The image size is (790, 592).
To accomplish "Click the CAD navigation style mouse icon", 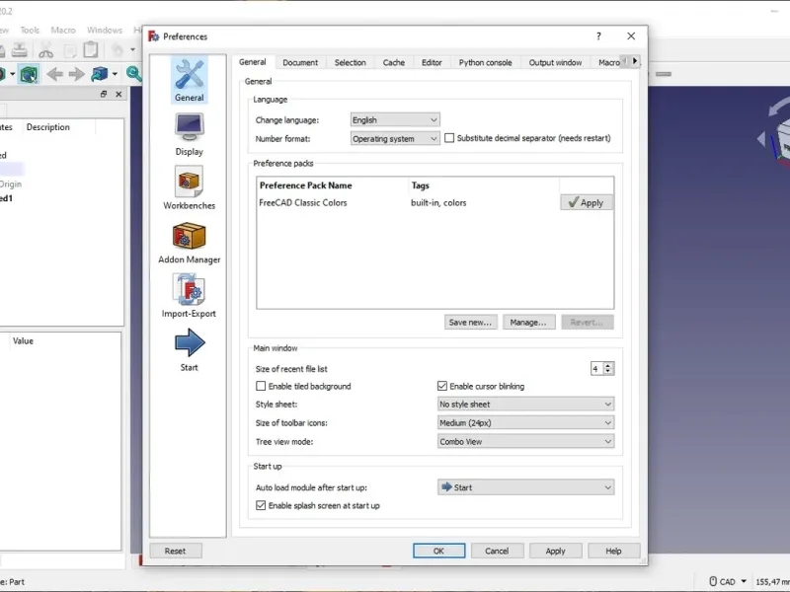I will [713, 581].
